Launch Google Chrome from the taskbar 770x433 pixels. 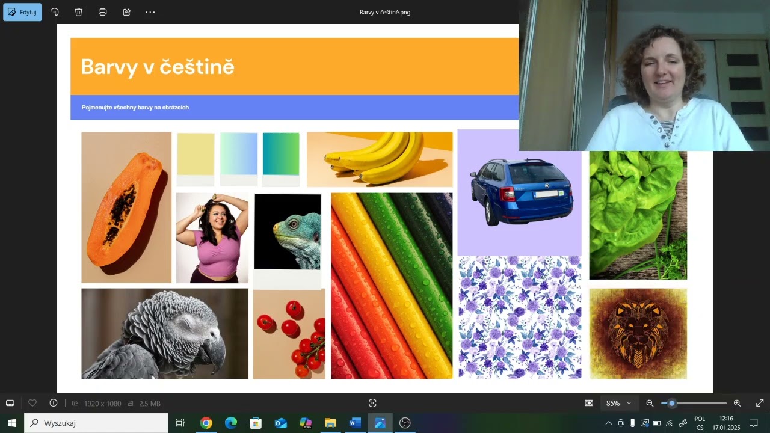(x=206, y=423)
